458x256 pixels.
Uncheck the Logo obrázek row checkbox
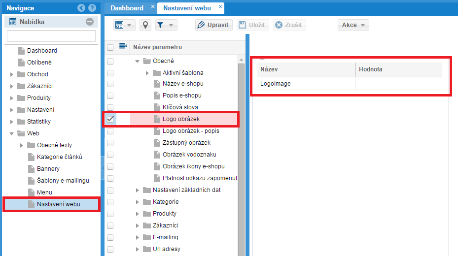pyautogui.click(x=110, y=119)
